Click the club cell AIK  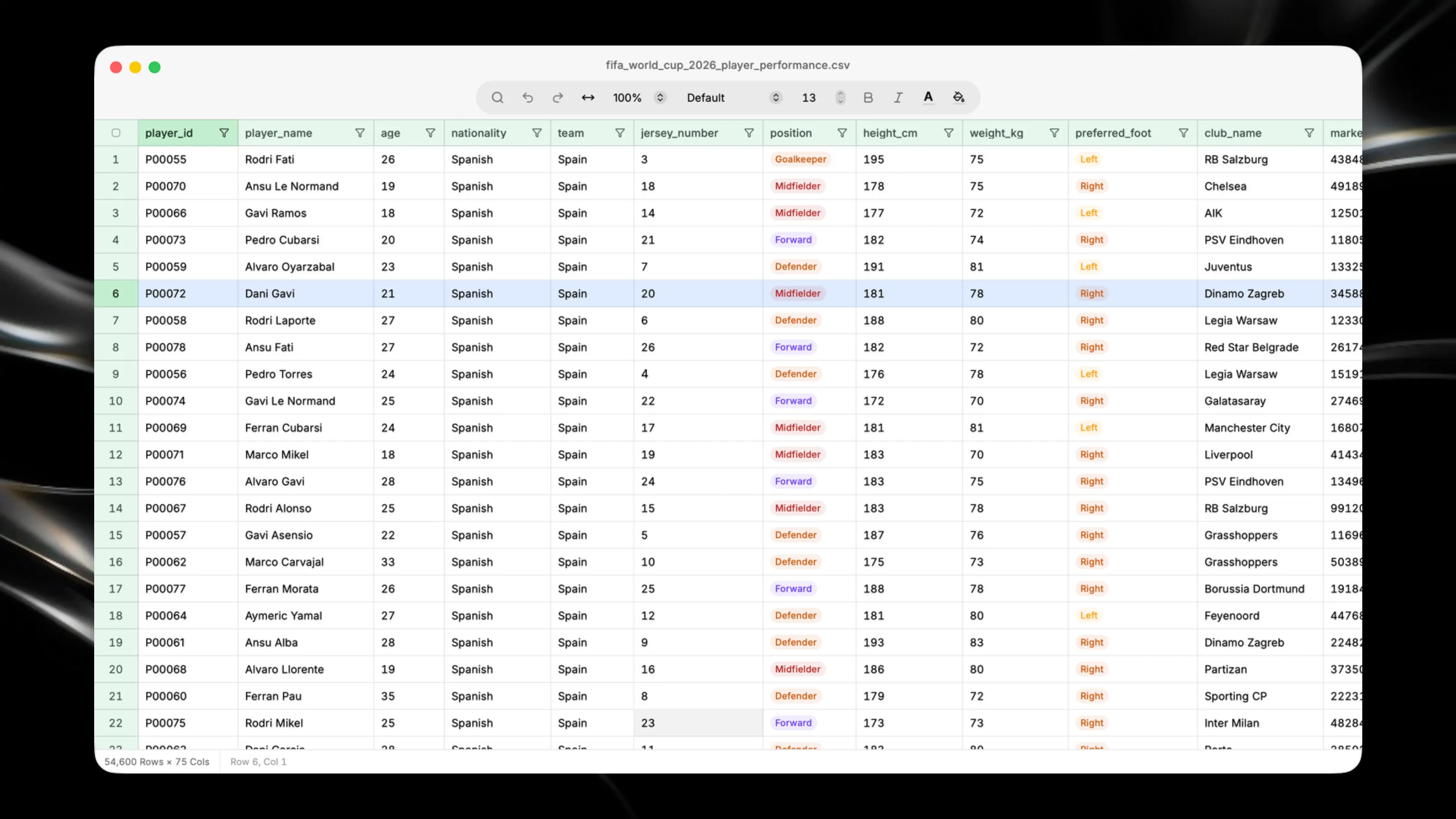pos(1260,214)
